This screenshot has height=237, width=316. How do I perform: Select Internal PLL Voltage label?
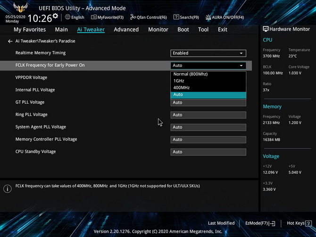[35, 90]
